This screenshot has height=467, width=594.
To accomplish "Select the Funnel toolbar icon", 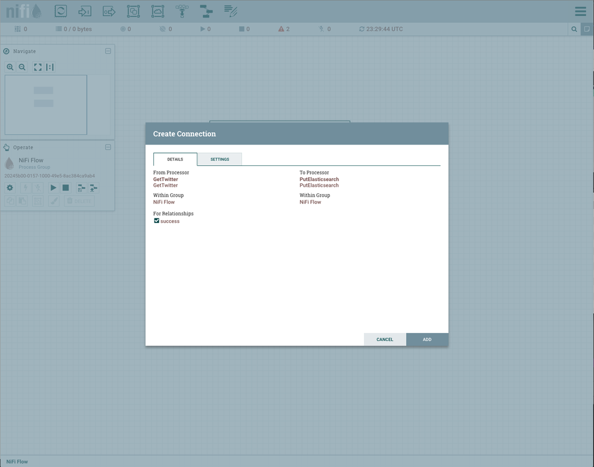I will (182, 11).
